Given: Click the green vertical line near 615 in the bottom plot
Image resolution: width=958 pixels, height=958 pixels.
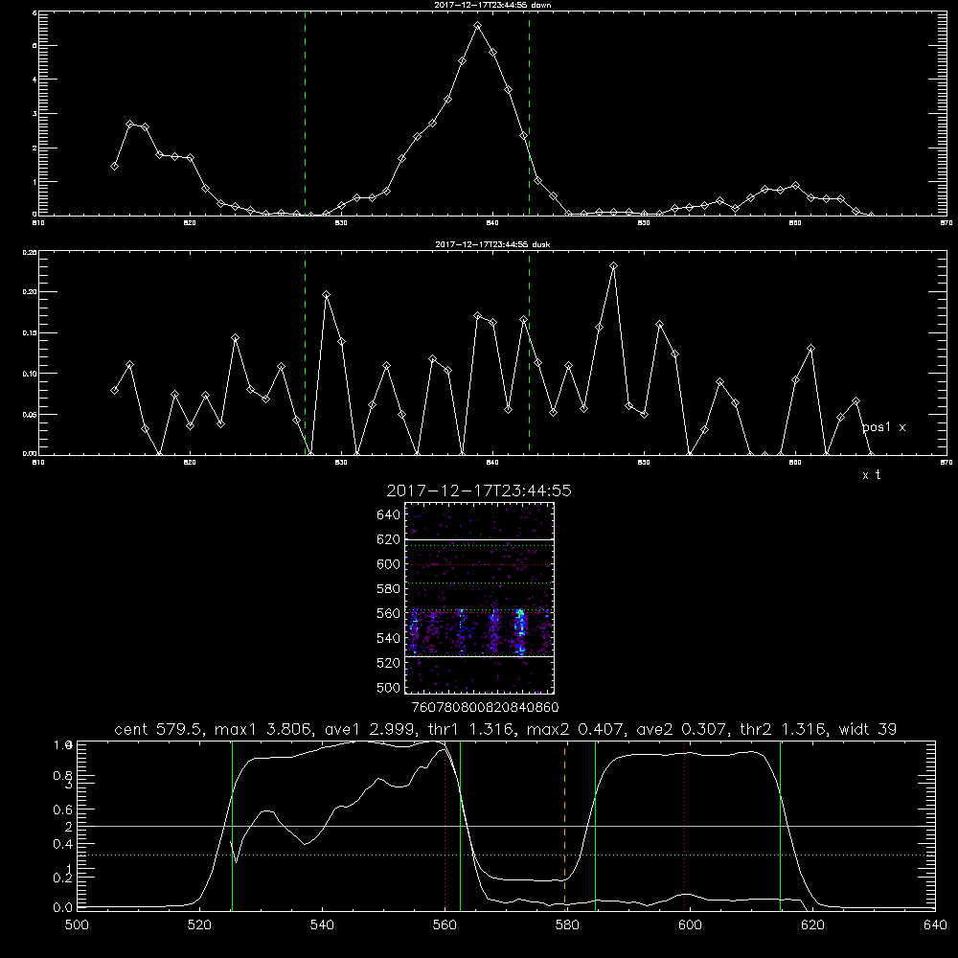Looking at the screenshot, I should coord(780,825).
